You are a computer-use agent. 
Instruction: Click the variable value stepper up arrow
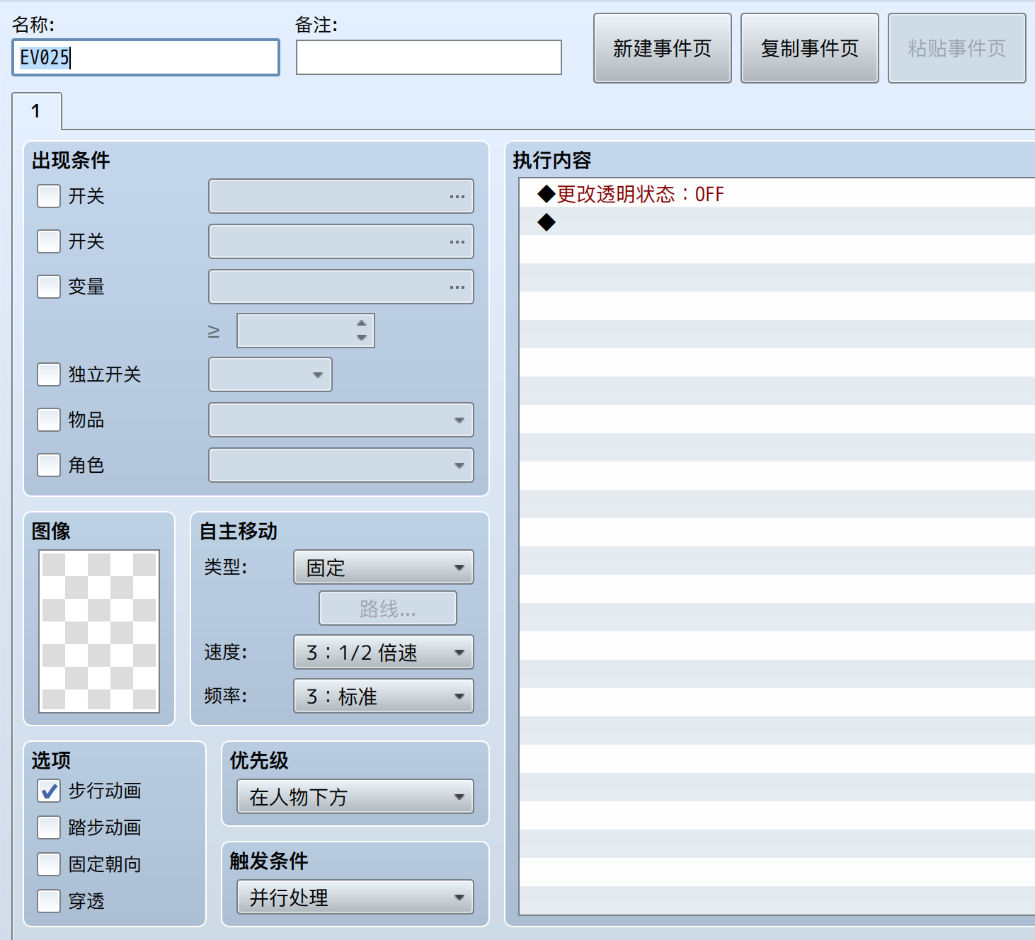click(362, 323)
